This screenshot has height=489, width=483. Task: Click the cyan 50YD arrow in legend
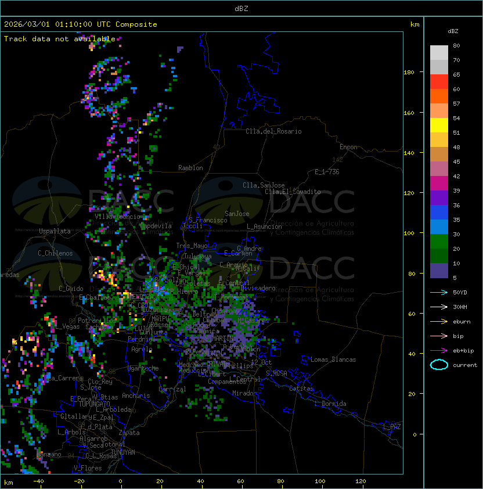(x=439, y=292)
